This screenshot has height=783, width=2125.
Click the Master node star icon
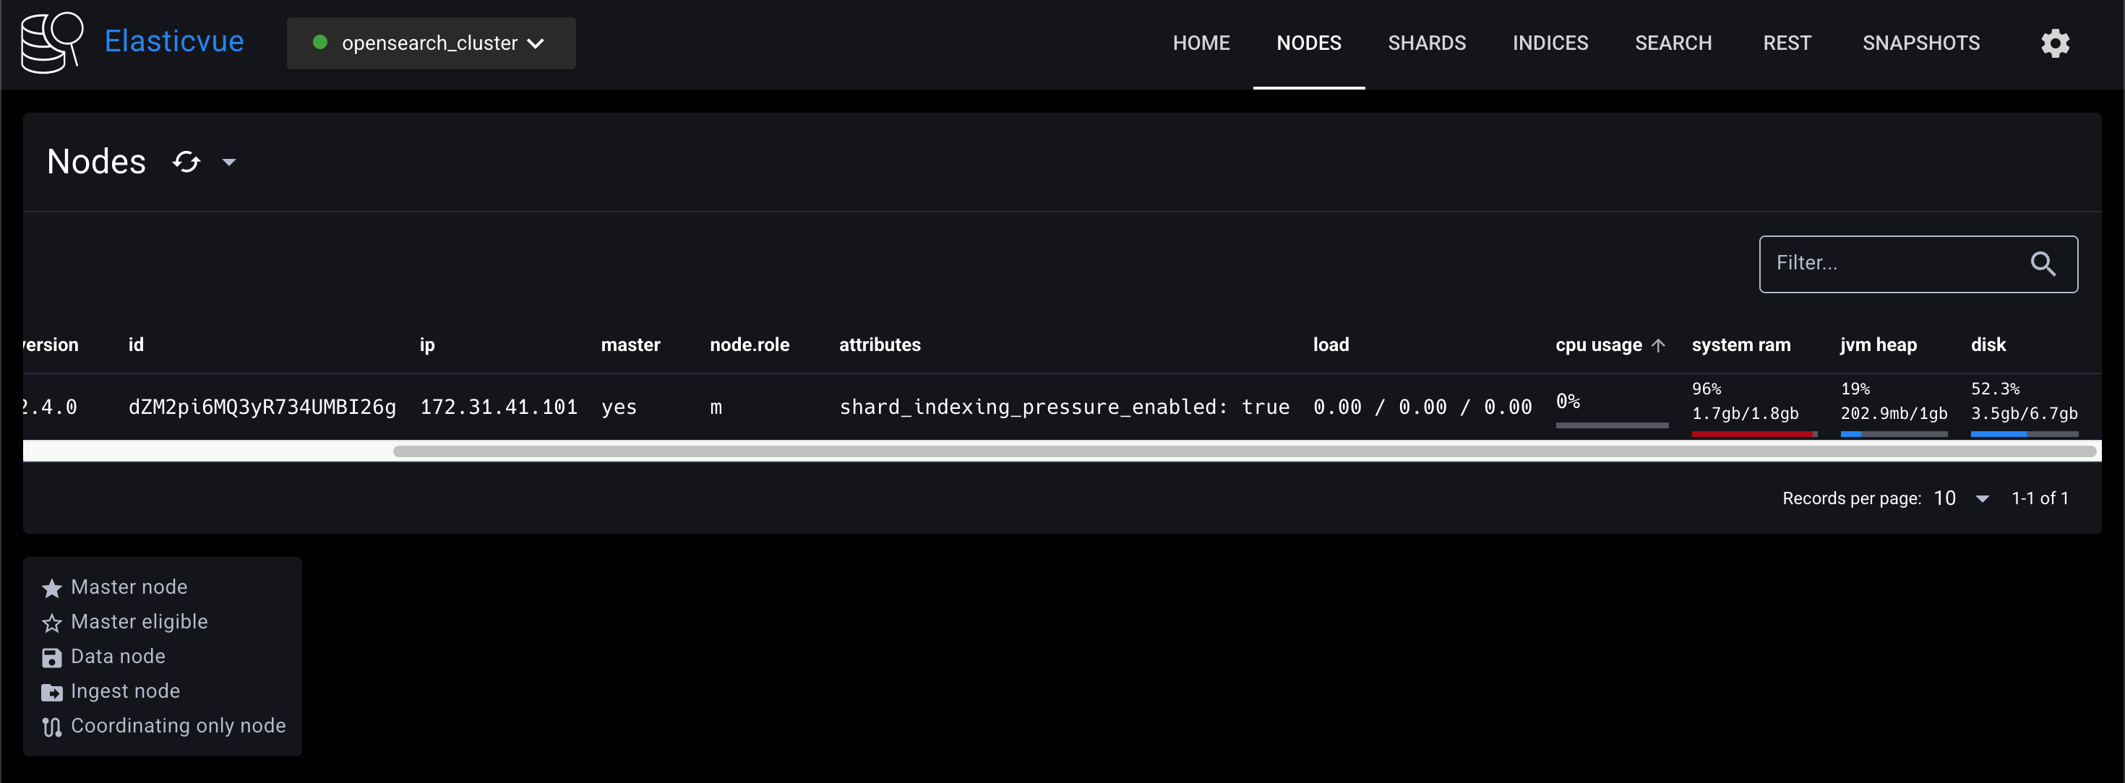(x=52, y=588)
